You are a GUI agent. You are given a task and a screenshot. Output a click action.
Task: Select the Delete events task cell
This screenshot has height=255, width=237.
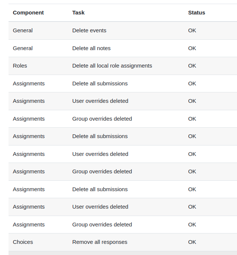point(89,30)
